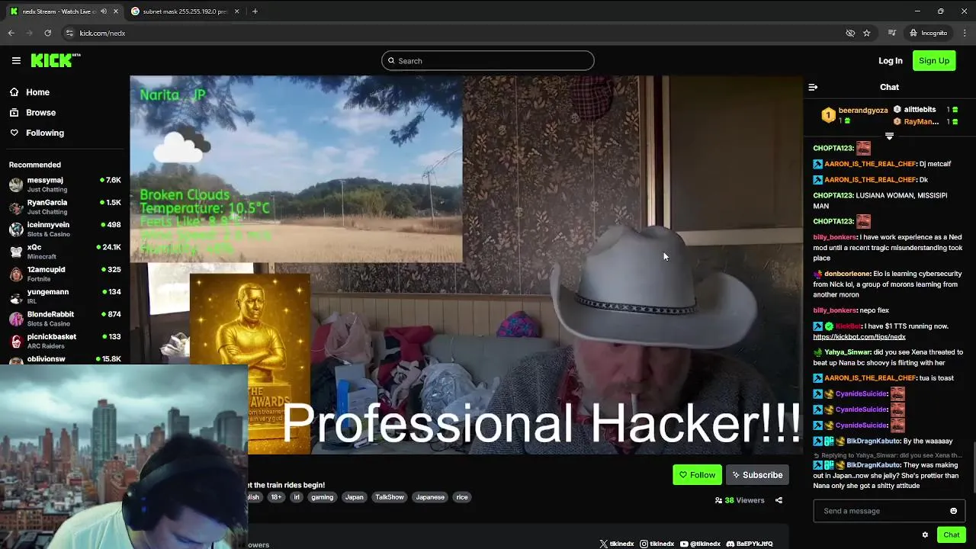The height and width of the screenshot is (549, 976).
Task: Click Log In button
Action: 890,61
